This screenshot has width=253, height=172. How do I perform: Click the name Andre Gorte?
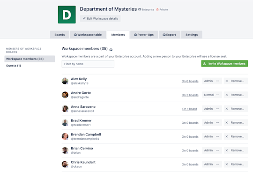click(x=81, y=93)
